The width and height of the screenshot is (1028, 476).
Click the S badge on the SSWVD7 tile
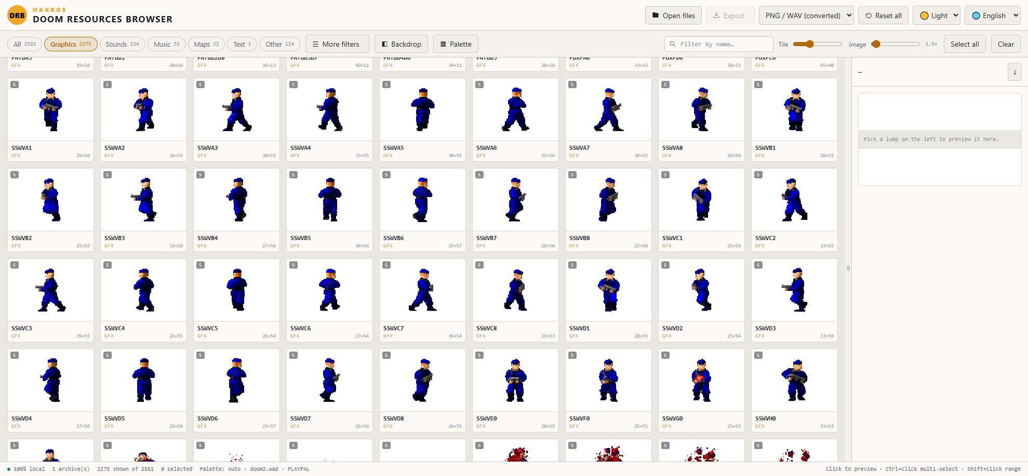click(x=293, y=355)
